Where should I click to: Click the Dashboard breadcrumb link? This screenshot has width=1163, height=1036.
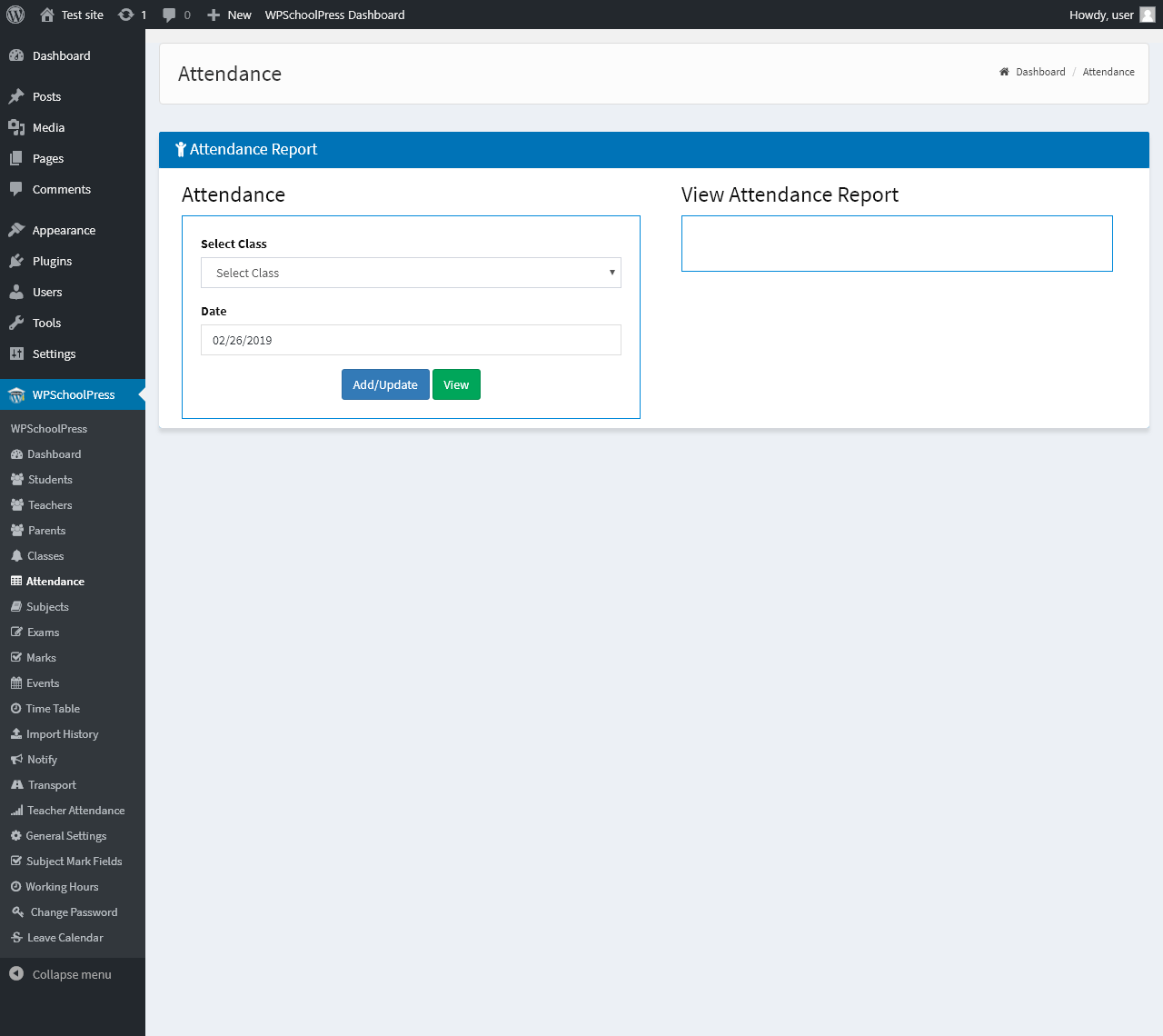[1040, 72]
